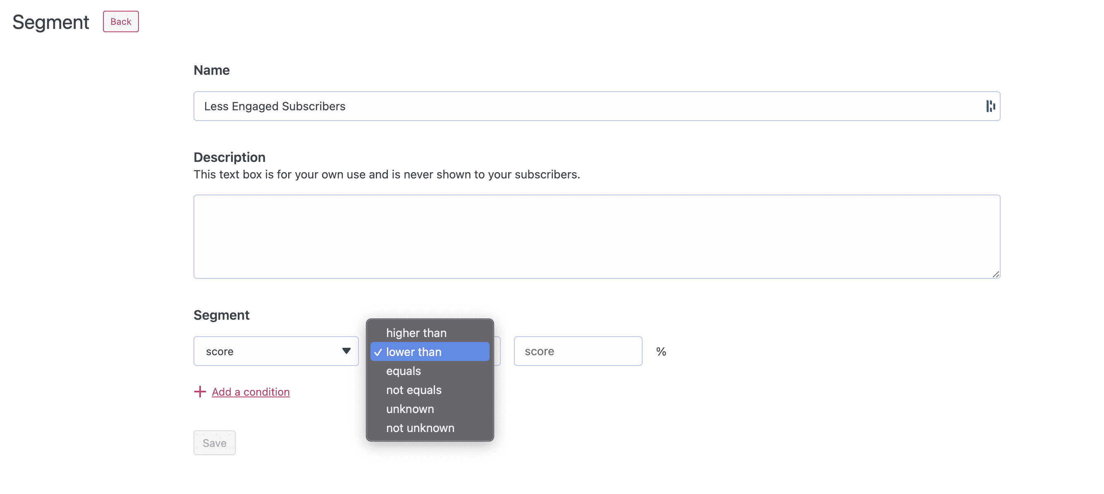Click the Back button
Viewport: 1104px width, 494px height.
click(120, 21)
